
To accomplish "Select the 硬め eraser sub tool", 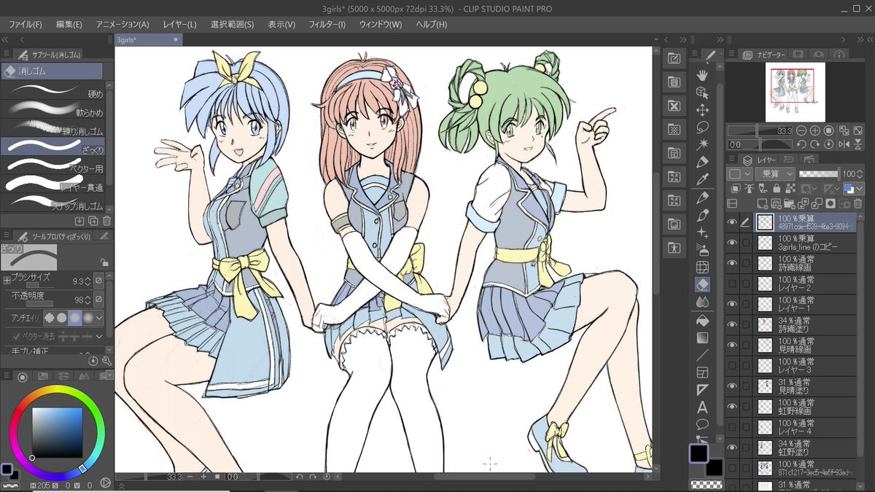I will pos(52,90).
